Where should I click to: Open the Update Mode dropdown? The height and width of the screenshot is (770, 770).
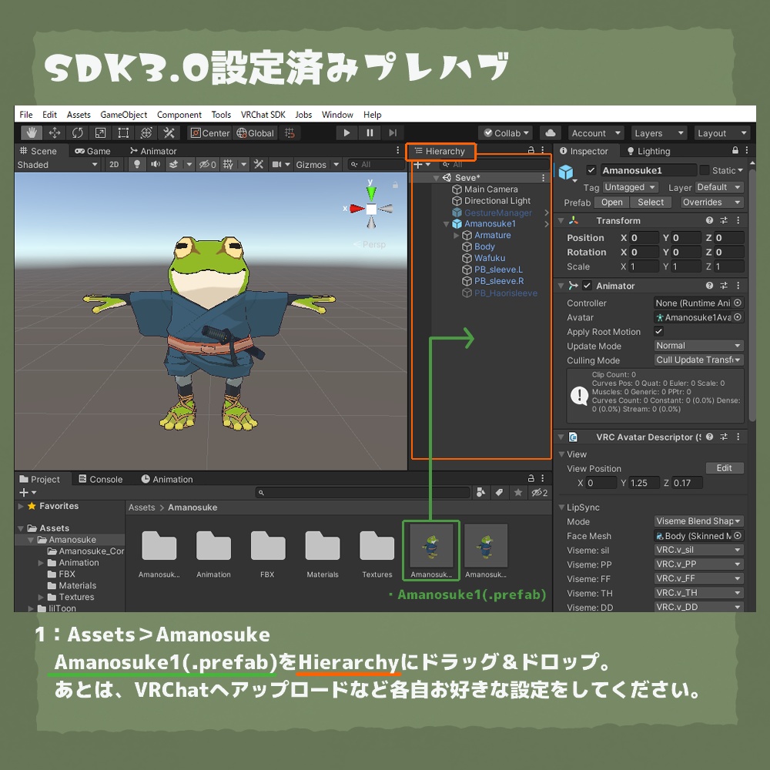coord(698,346)
